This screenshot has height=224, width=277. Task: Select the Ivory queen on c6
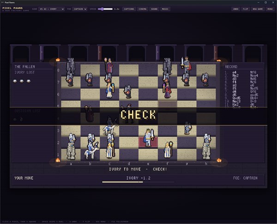(109, 90)
